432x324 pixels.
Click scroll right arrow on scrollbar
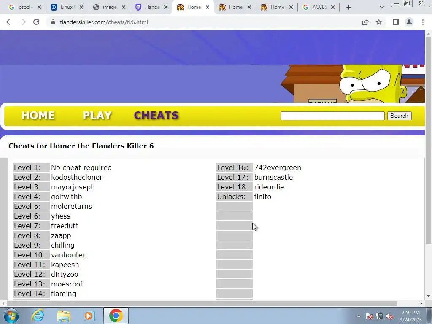421,303
